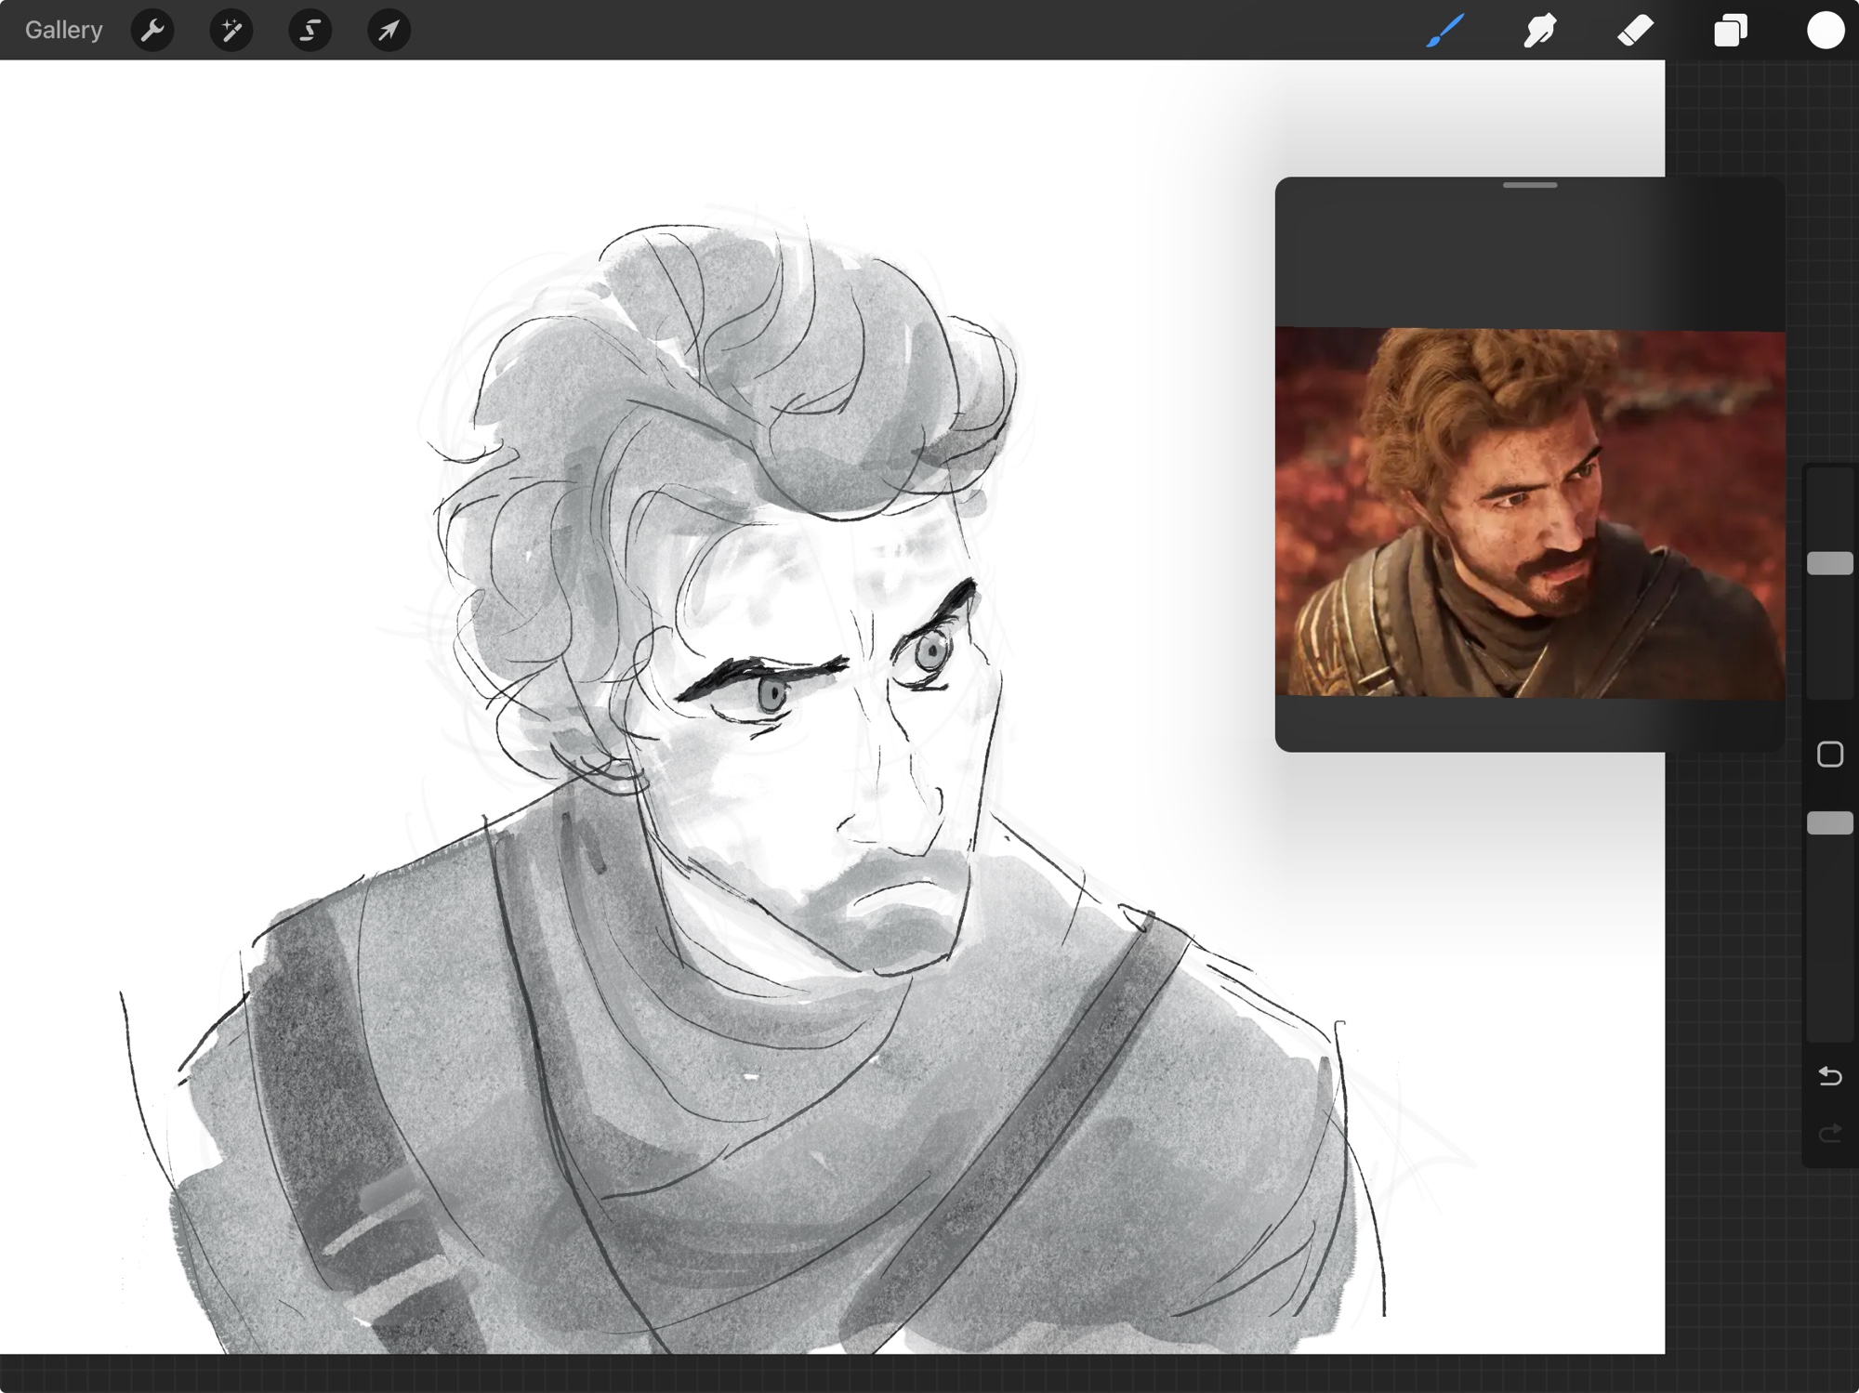Select the Eraser tool
Viewport: 1859px width, 1393px height.
[1636, 31]
